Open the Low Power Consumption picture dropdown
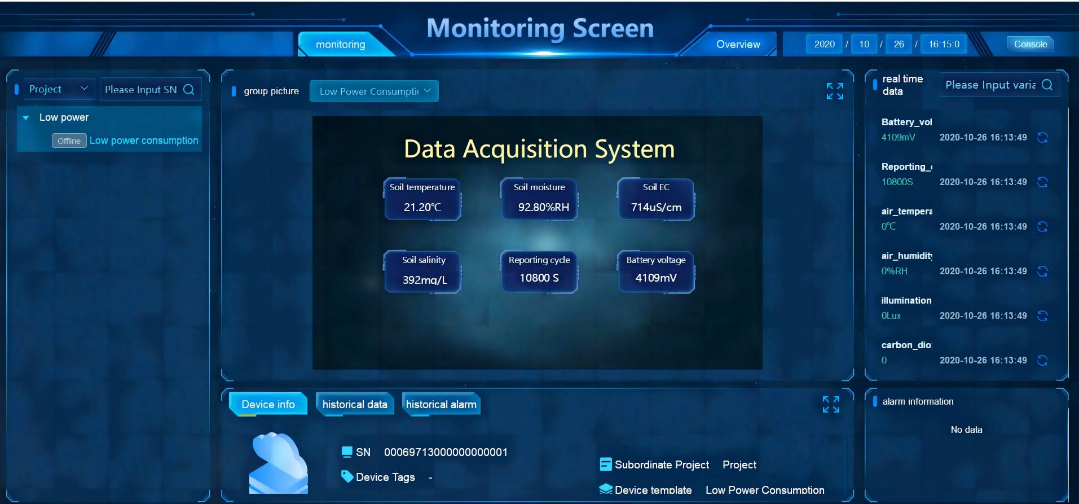This screenshot has height=504, width=1079. [373, 91]
